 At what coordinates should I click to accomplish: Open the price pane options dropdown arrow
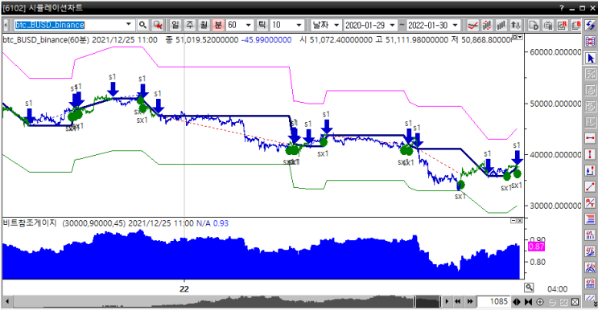click(x=521, y=37)
